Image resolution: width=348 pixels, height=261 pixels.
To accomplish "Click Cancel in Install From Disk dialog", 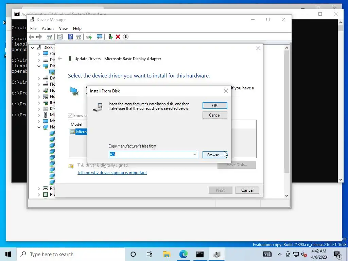I will pyautogui.click(x=215, y=115).
